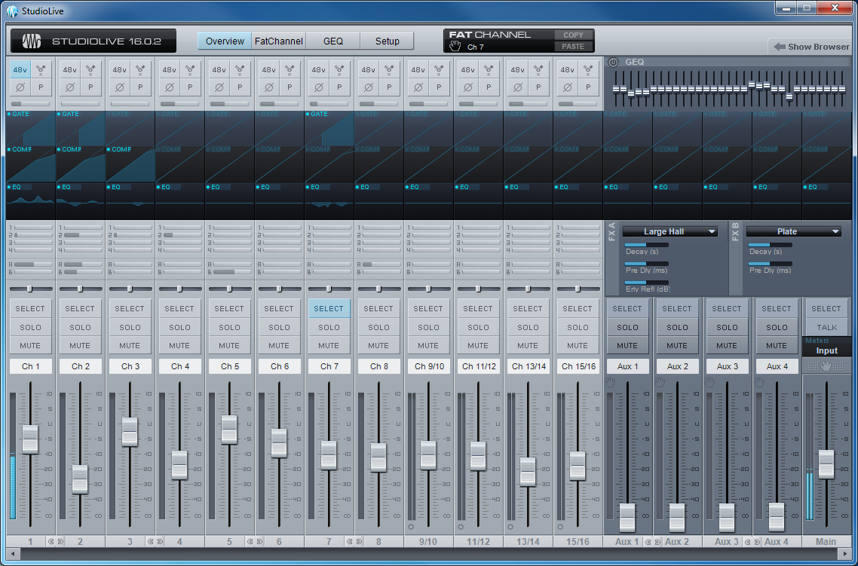858x566 pixels.
Task: Link Aux 1 and Aux 2 stereo
Action: (654, 541)
